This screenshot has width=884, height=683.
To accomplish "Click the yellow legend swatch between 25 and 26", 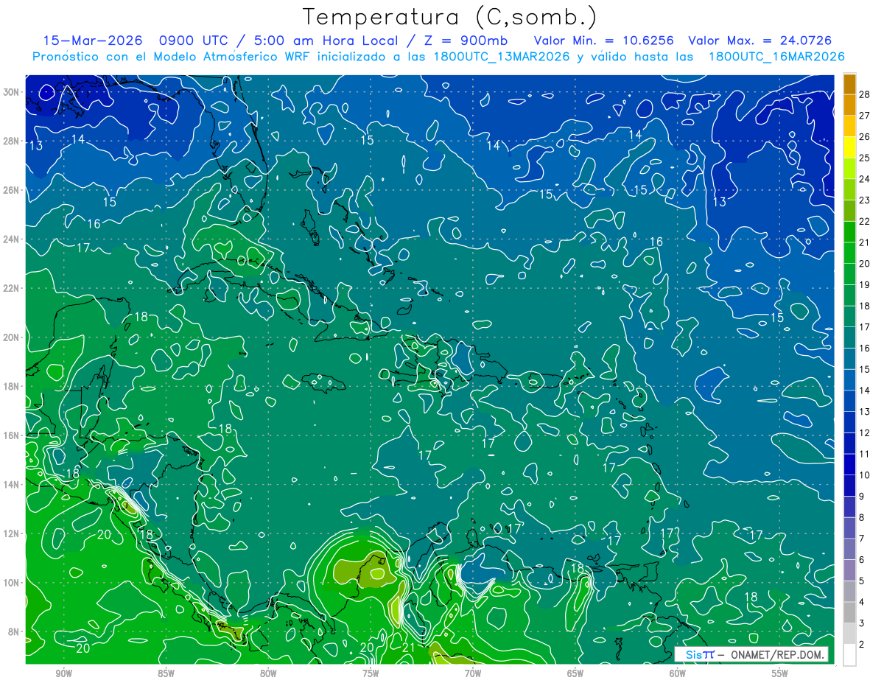I will (849, 147).
